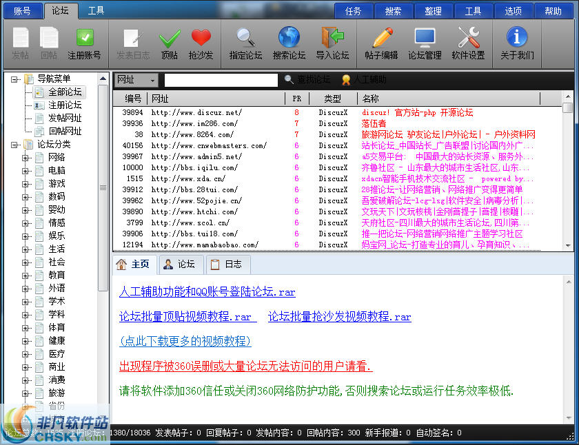This screenshot has width=579, height=445.
Task: Click the 回帖 reply icon
Action: (x=49, y=43)
